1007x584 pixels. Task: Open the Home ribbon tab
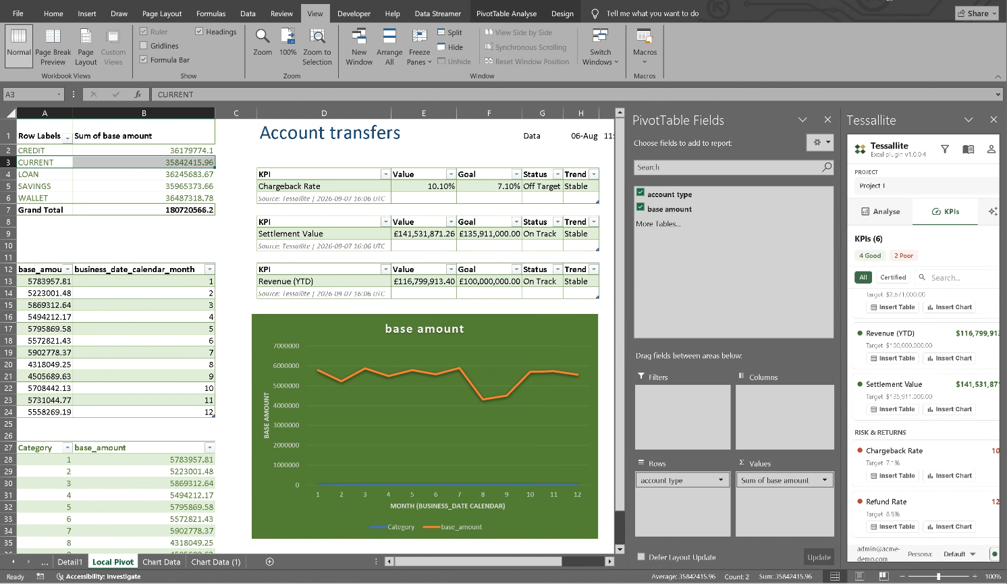click(53, 14)
